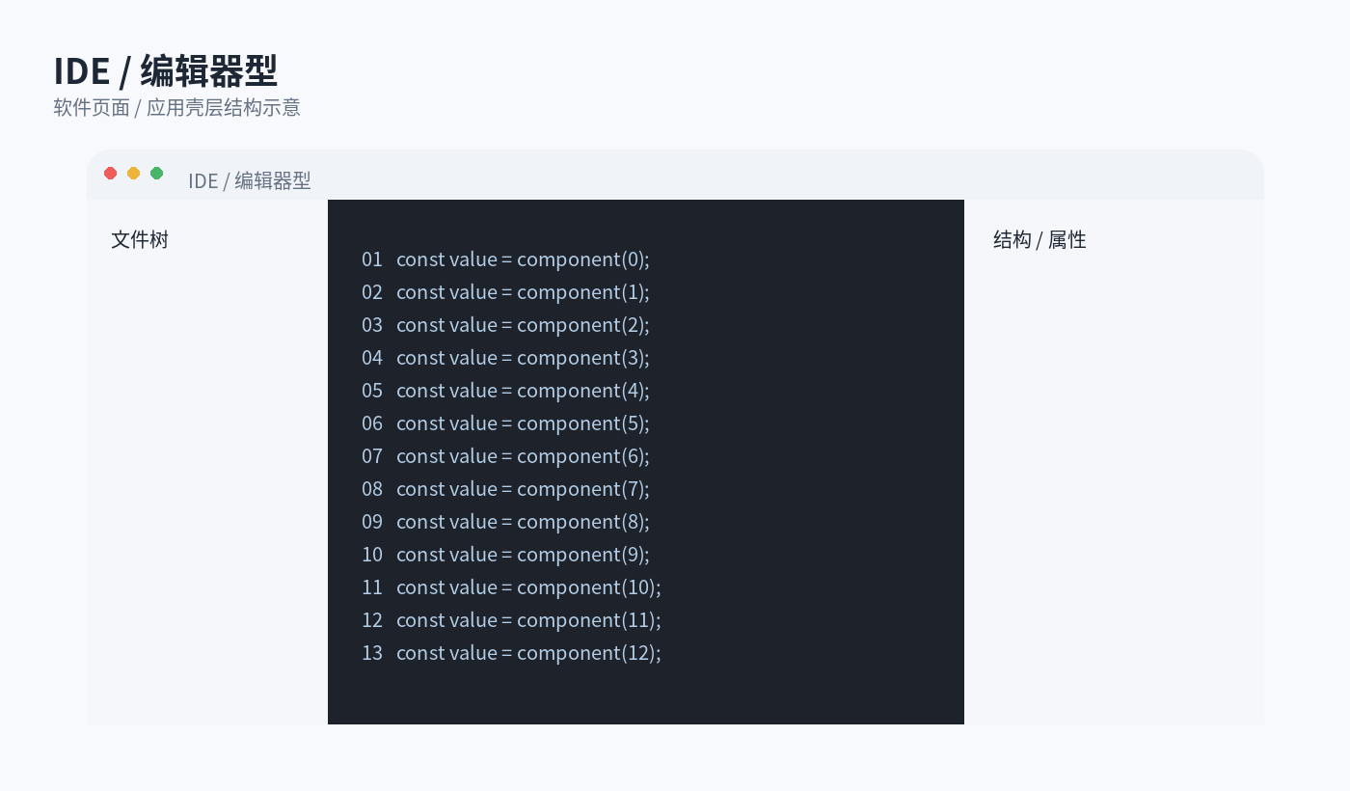Place cursor on component(6) code line
This screenshot has height=791, width=1350.
pyautogui.click(x=523, y=456)
